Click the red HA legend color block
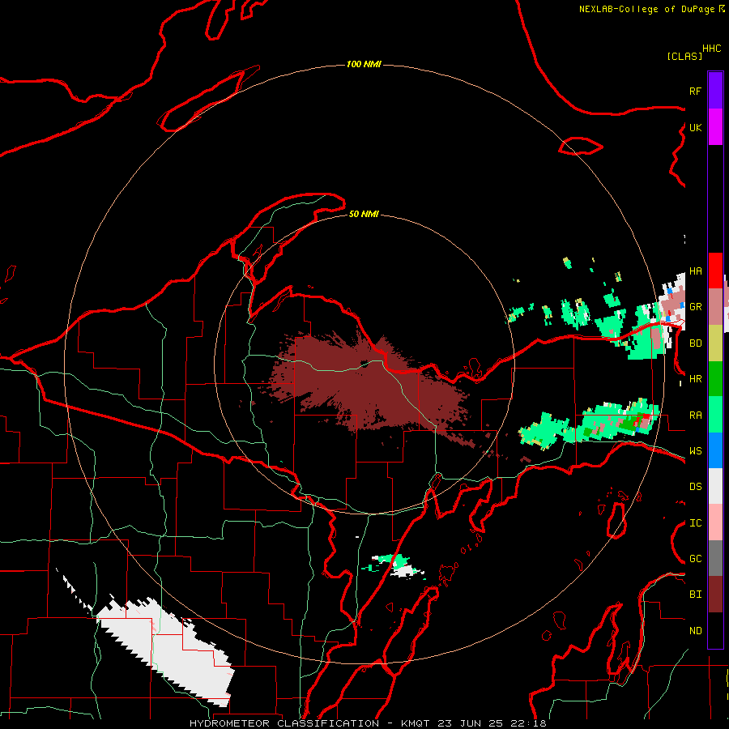729x729 pixels. coord(715,271)
